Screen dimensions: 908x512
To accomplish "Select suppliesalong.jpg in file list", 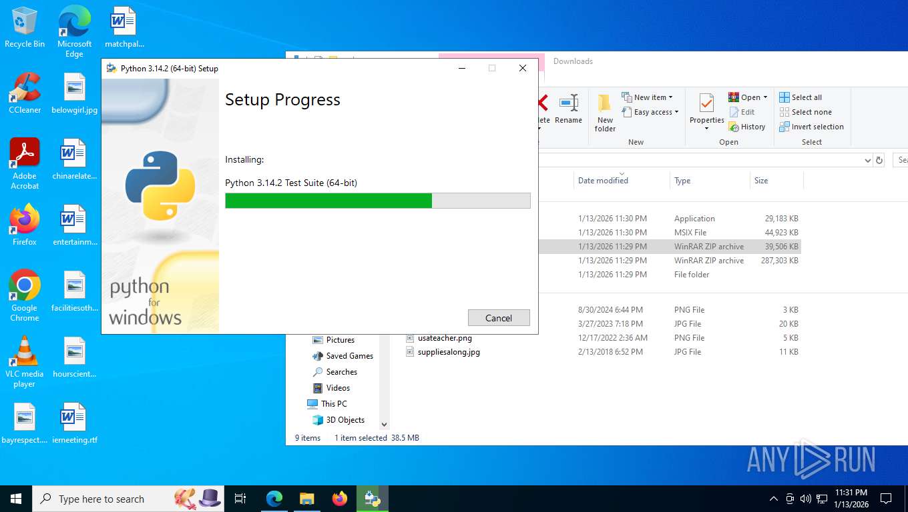I will (443, 352).
